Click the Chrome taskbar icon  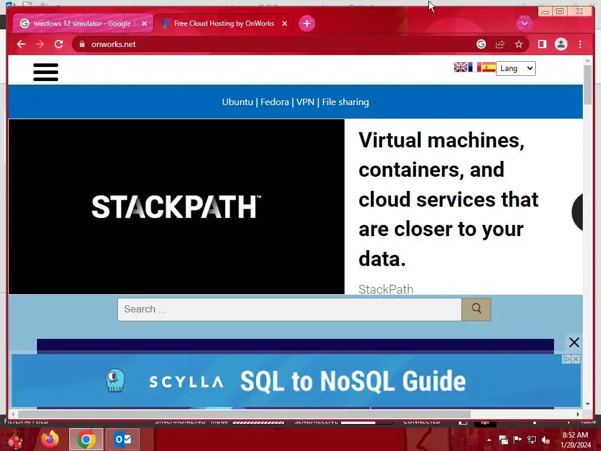[x=86, y=439]
